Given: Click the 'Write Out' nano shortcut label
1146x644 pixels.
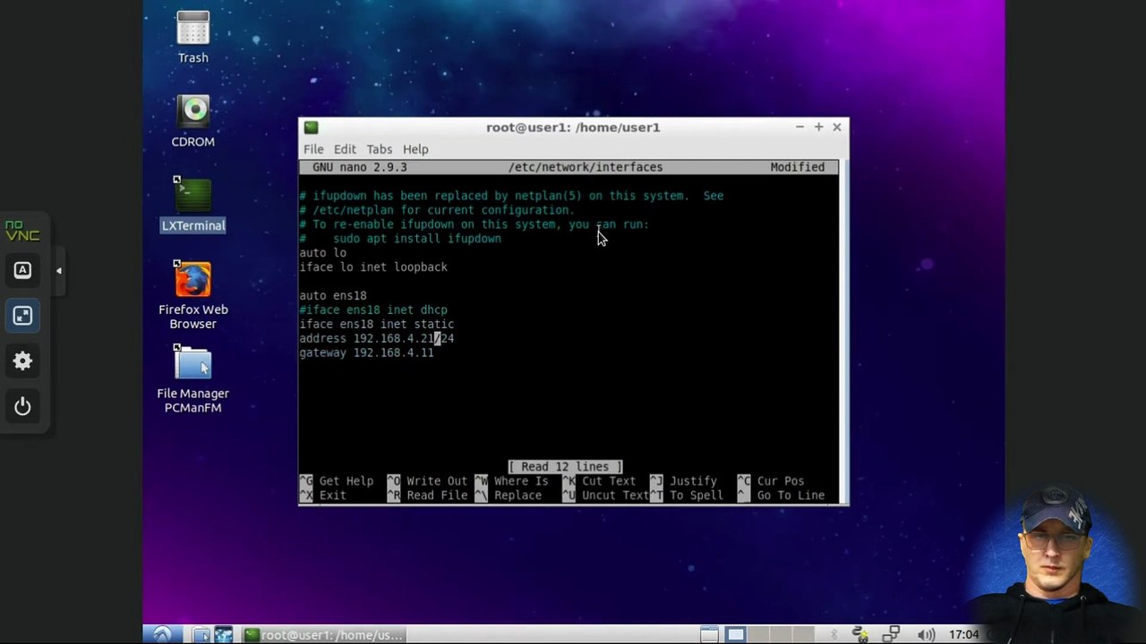Looking at the screenshot, I should pos(437,481).
